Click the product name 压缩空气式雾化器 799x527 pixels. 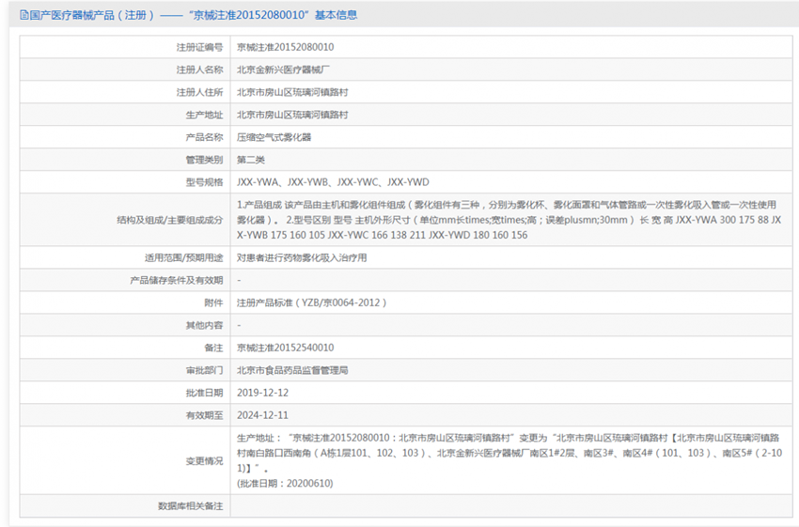coord(274,137)
